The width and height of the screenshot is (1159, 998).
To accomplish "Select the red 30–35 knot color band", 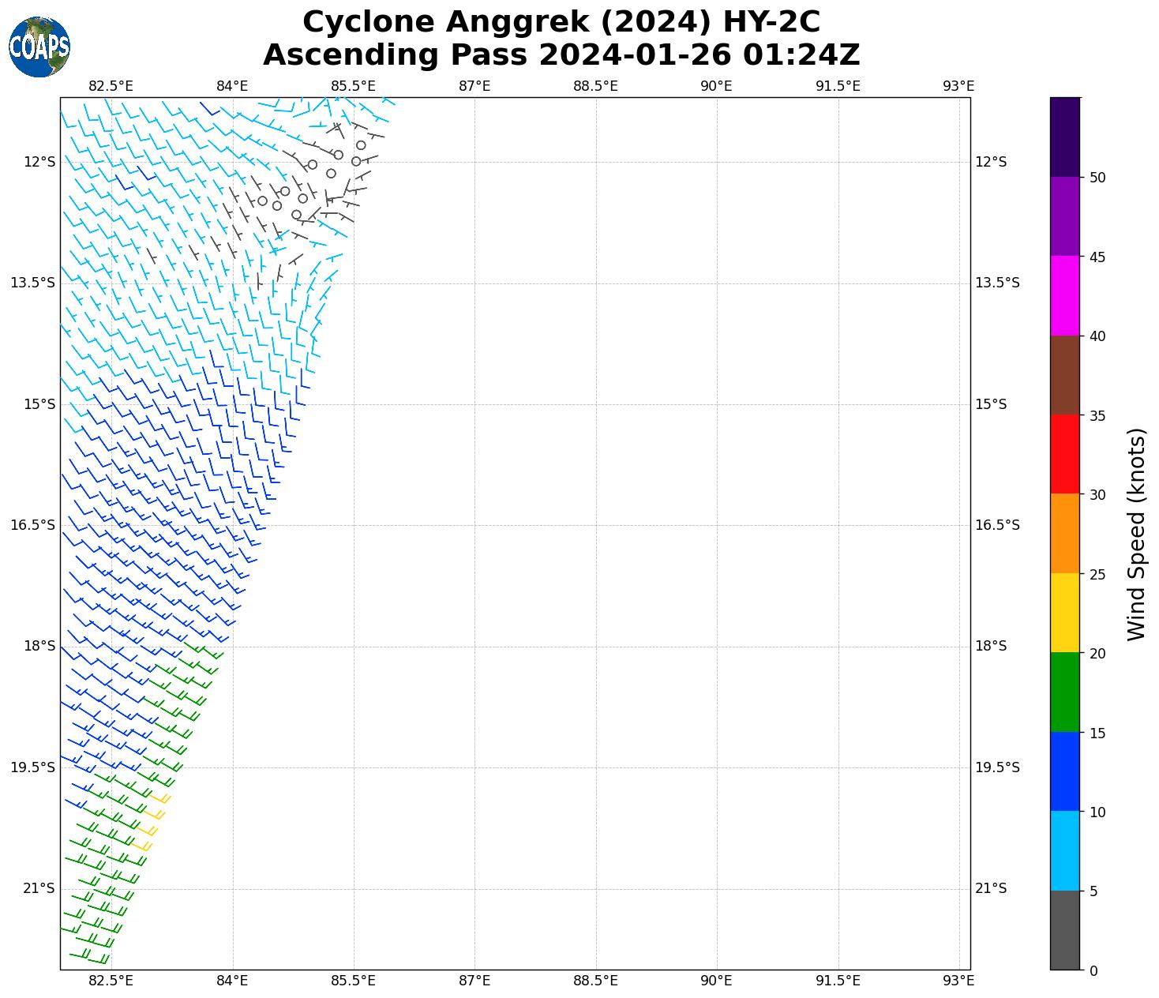I will point(1064,454).
